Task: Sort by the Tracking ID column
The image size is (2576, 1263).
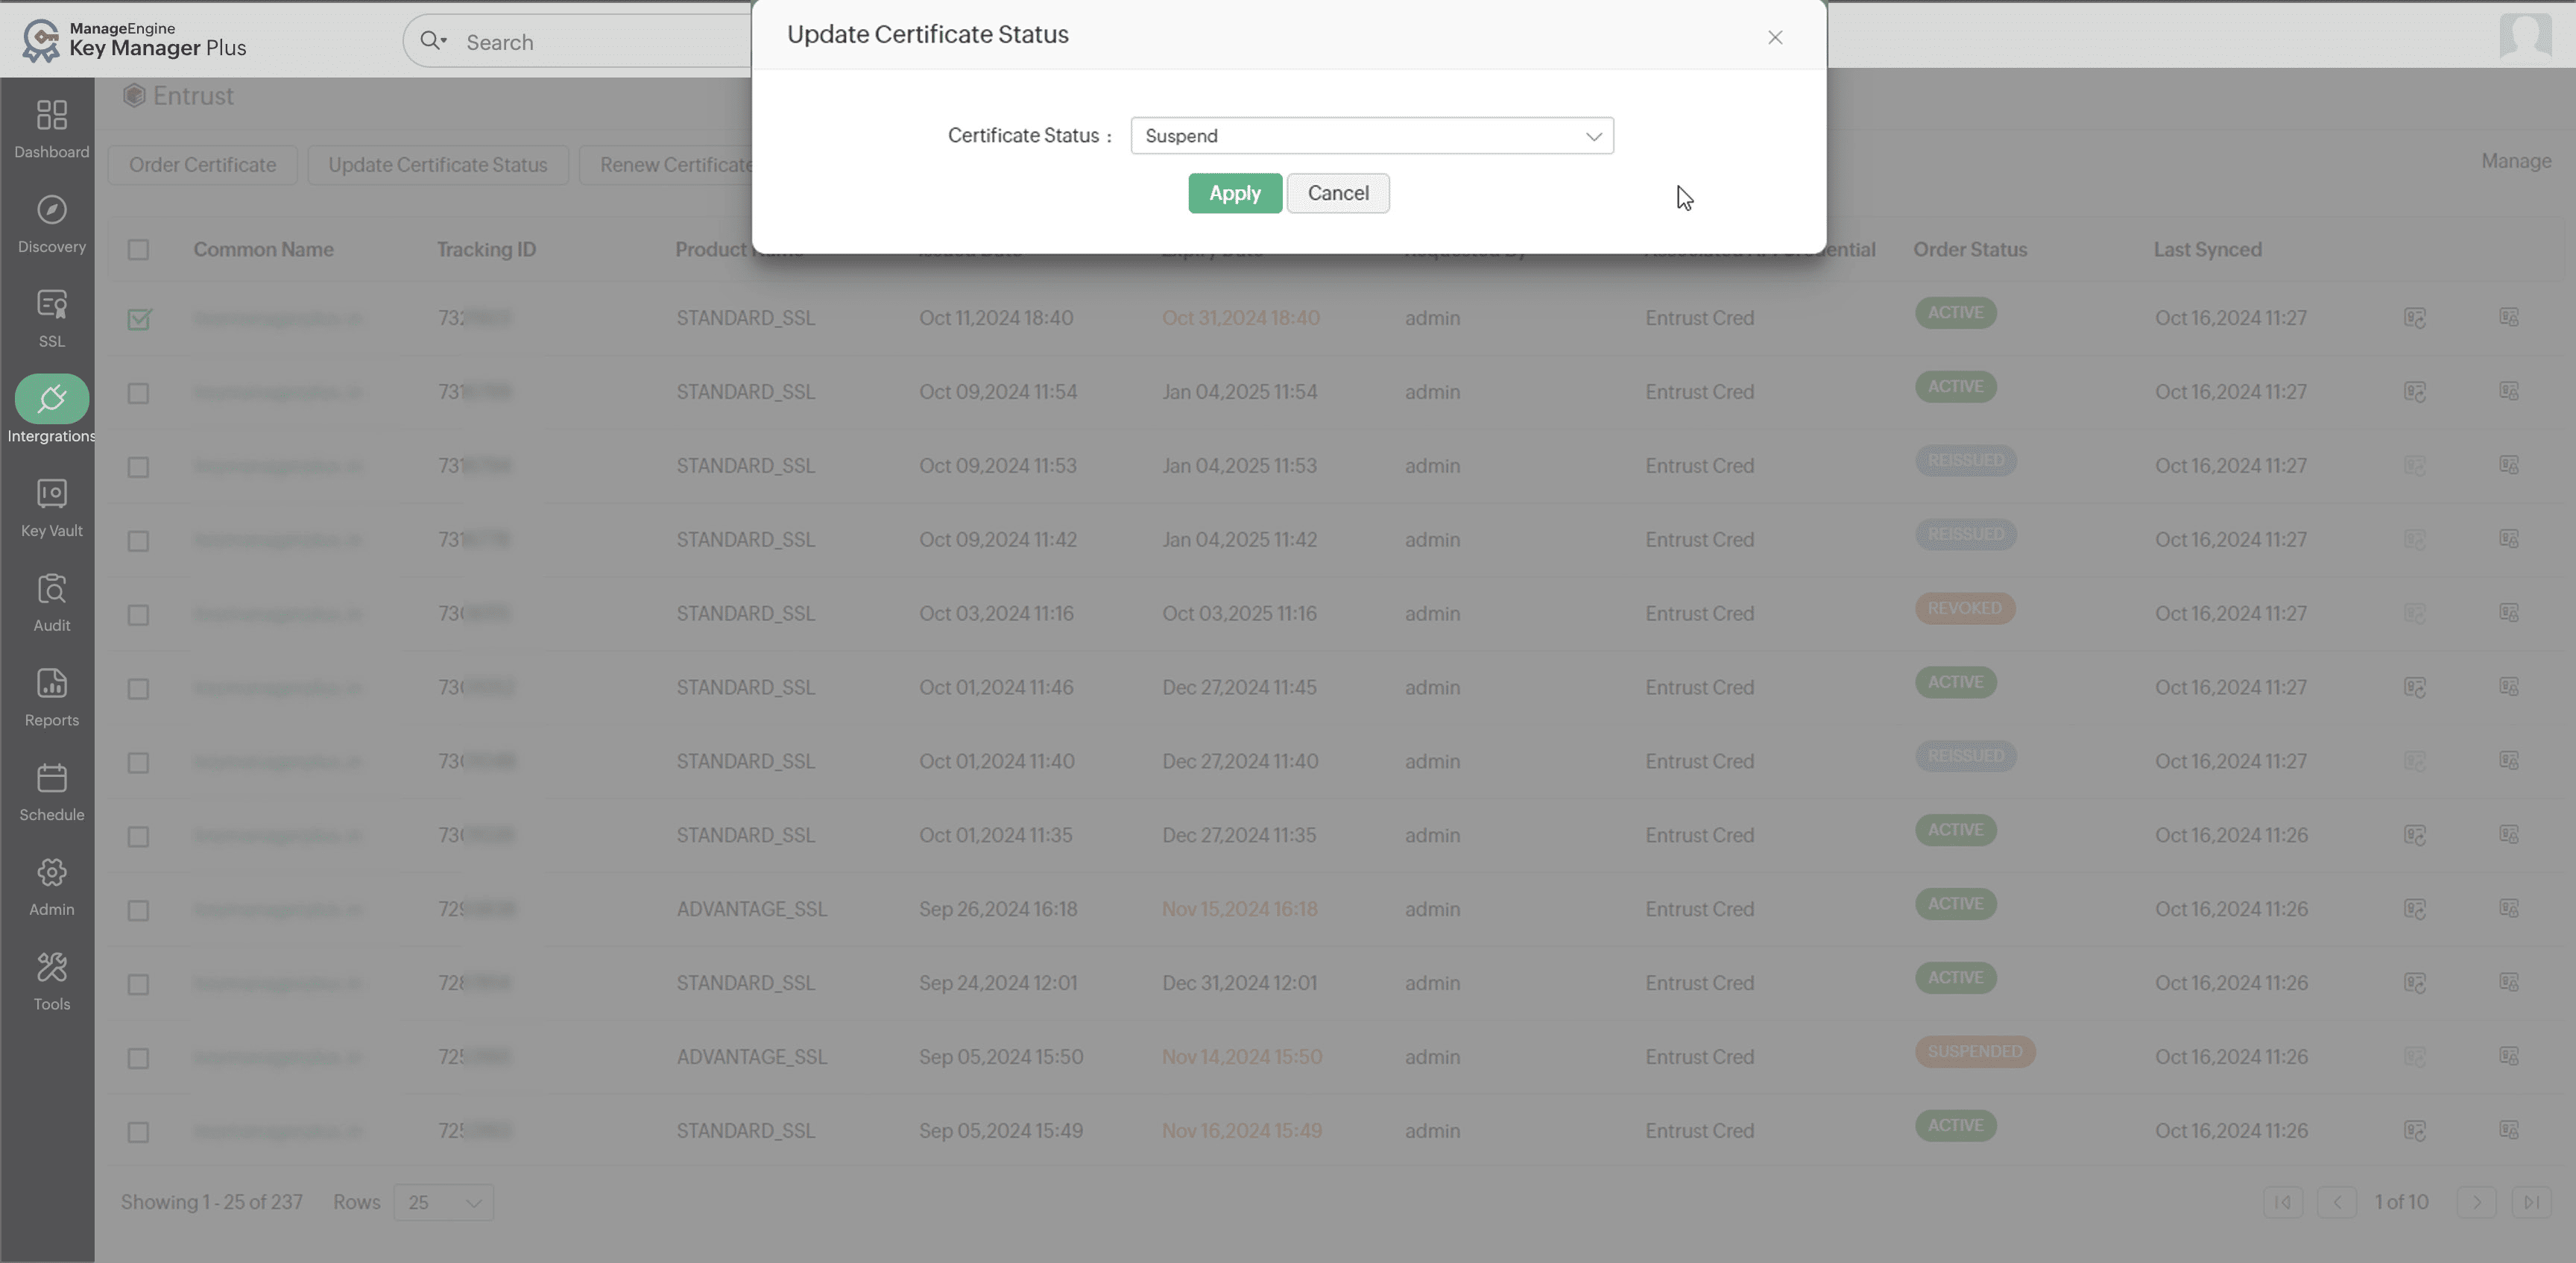Action: pos(486,250)
